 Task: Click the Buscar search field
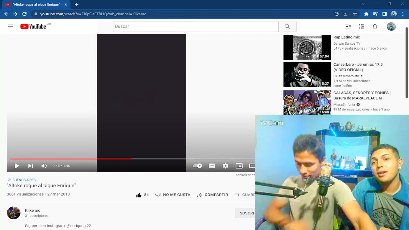pyautogui.click(x=196, y=27)
